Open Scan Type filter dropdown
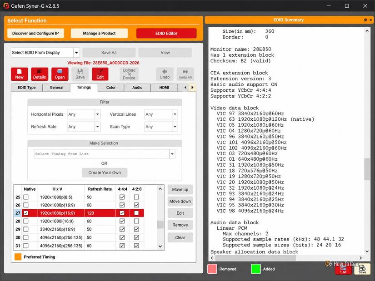Image resolution: width=375 pixels, height=281 pixels. pyautogui.click(x=175, y=127)
